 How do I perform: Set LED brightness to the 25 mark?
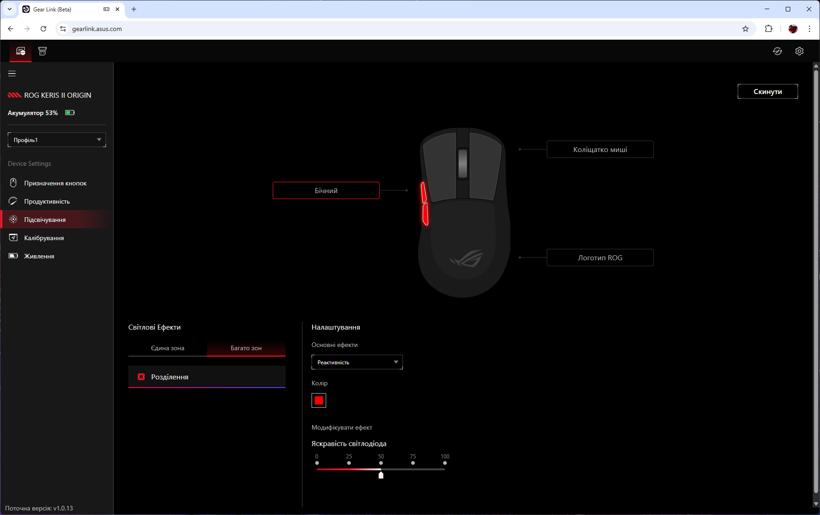349,463
